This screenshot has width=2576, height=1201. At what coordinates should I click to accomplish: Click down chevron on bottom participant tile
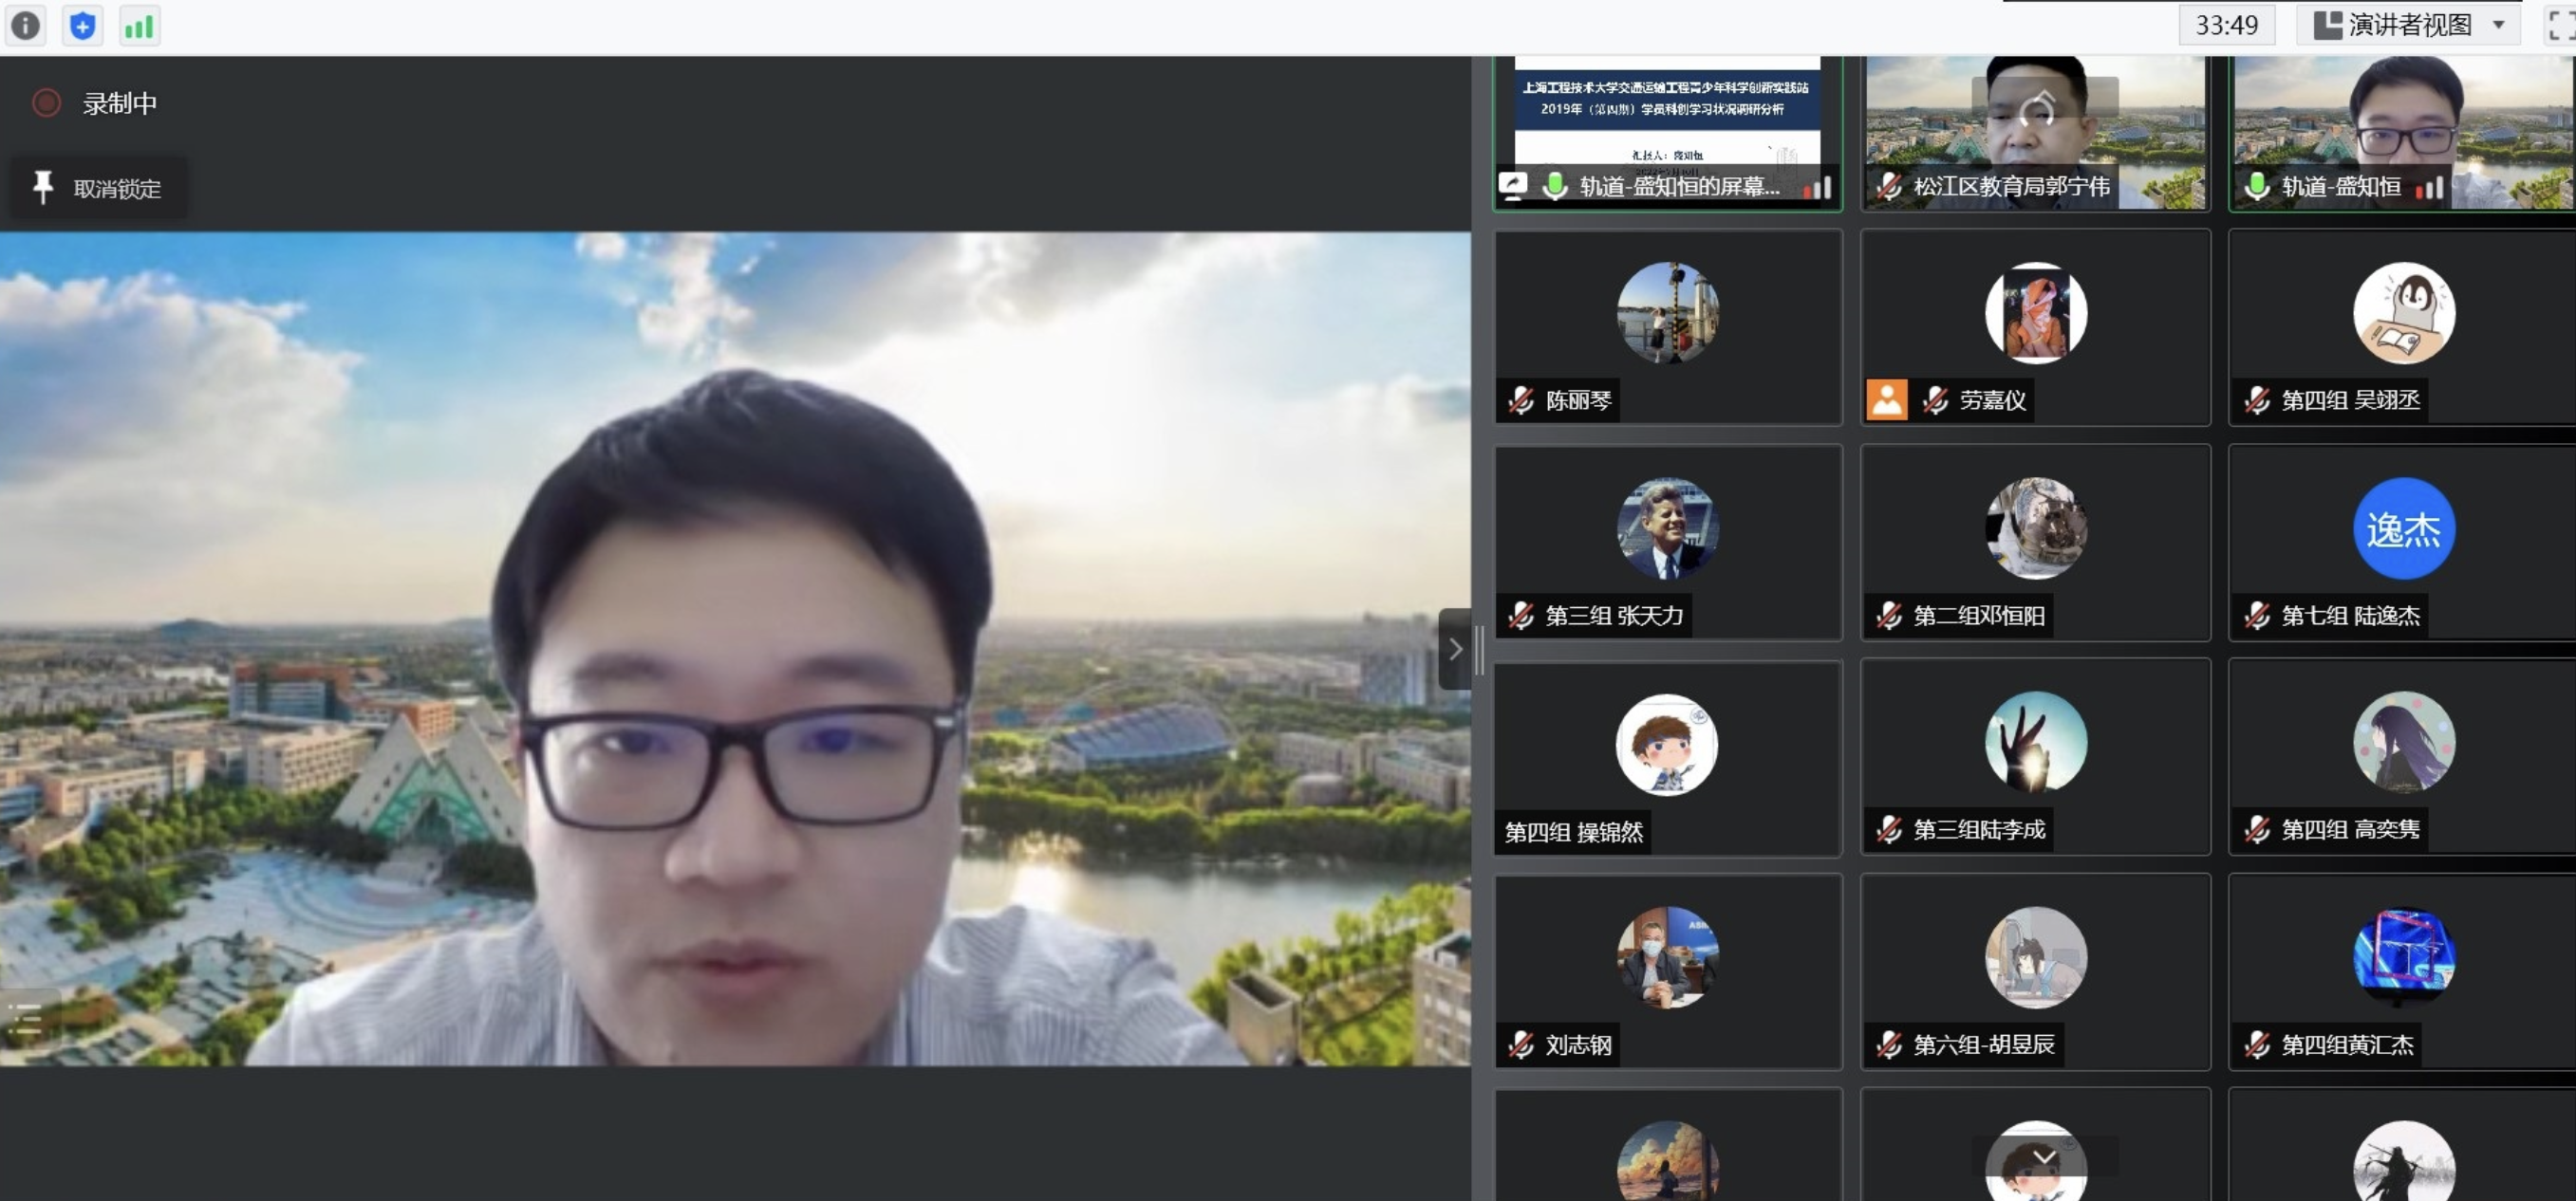2044,1156
